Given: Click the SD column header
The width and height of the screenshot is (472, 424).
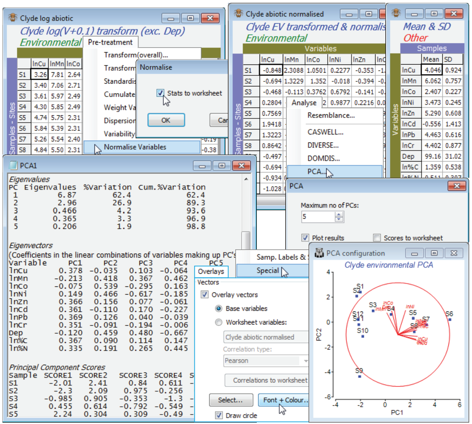Looking at the screenshot, I should click(453, 59).
